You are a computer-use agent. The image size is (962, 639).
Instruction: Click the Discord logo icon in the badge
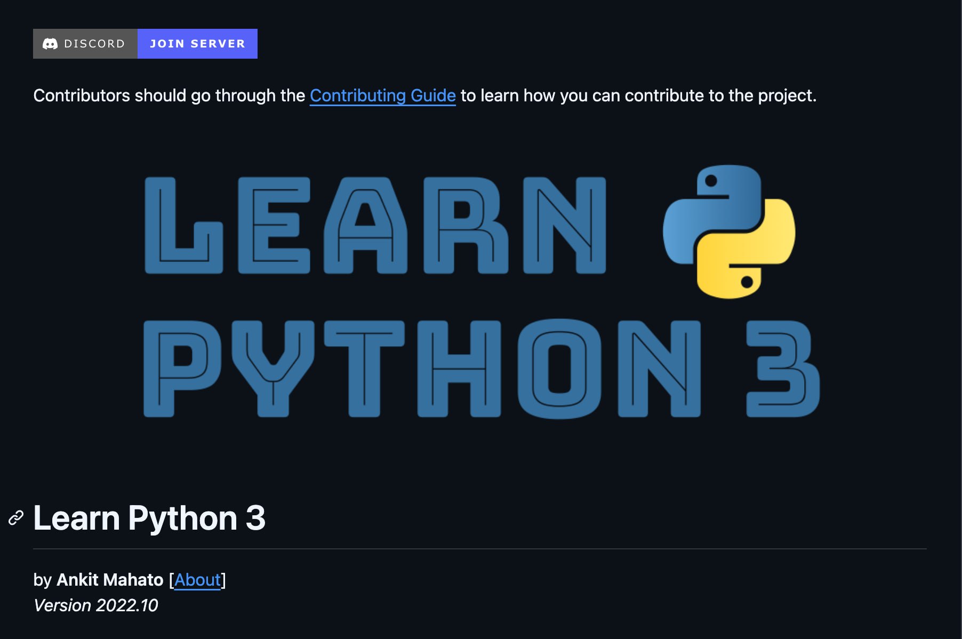pos(50,44)
